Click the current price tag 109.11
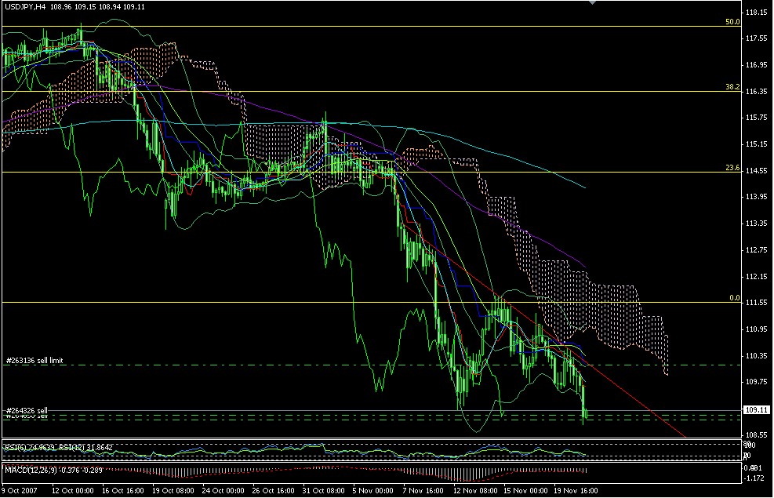The width and height of the screenshot is (774, 498). (757, 409)
